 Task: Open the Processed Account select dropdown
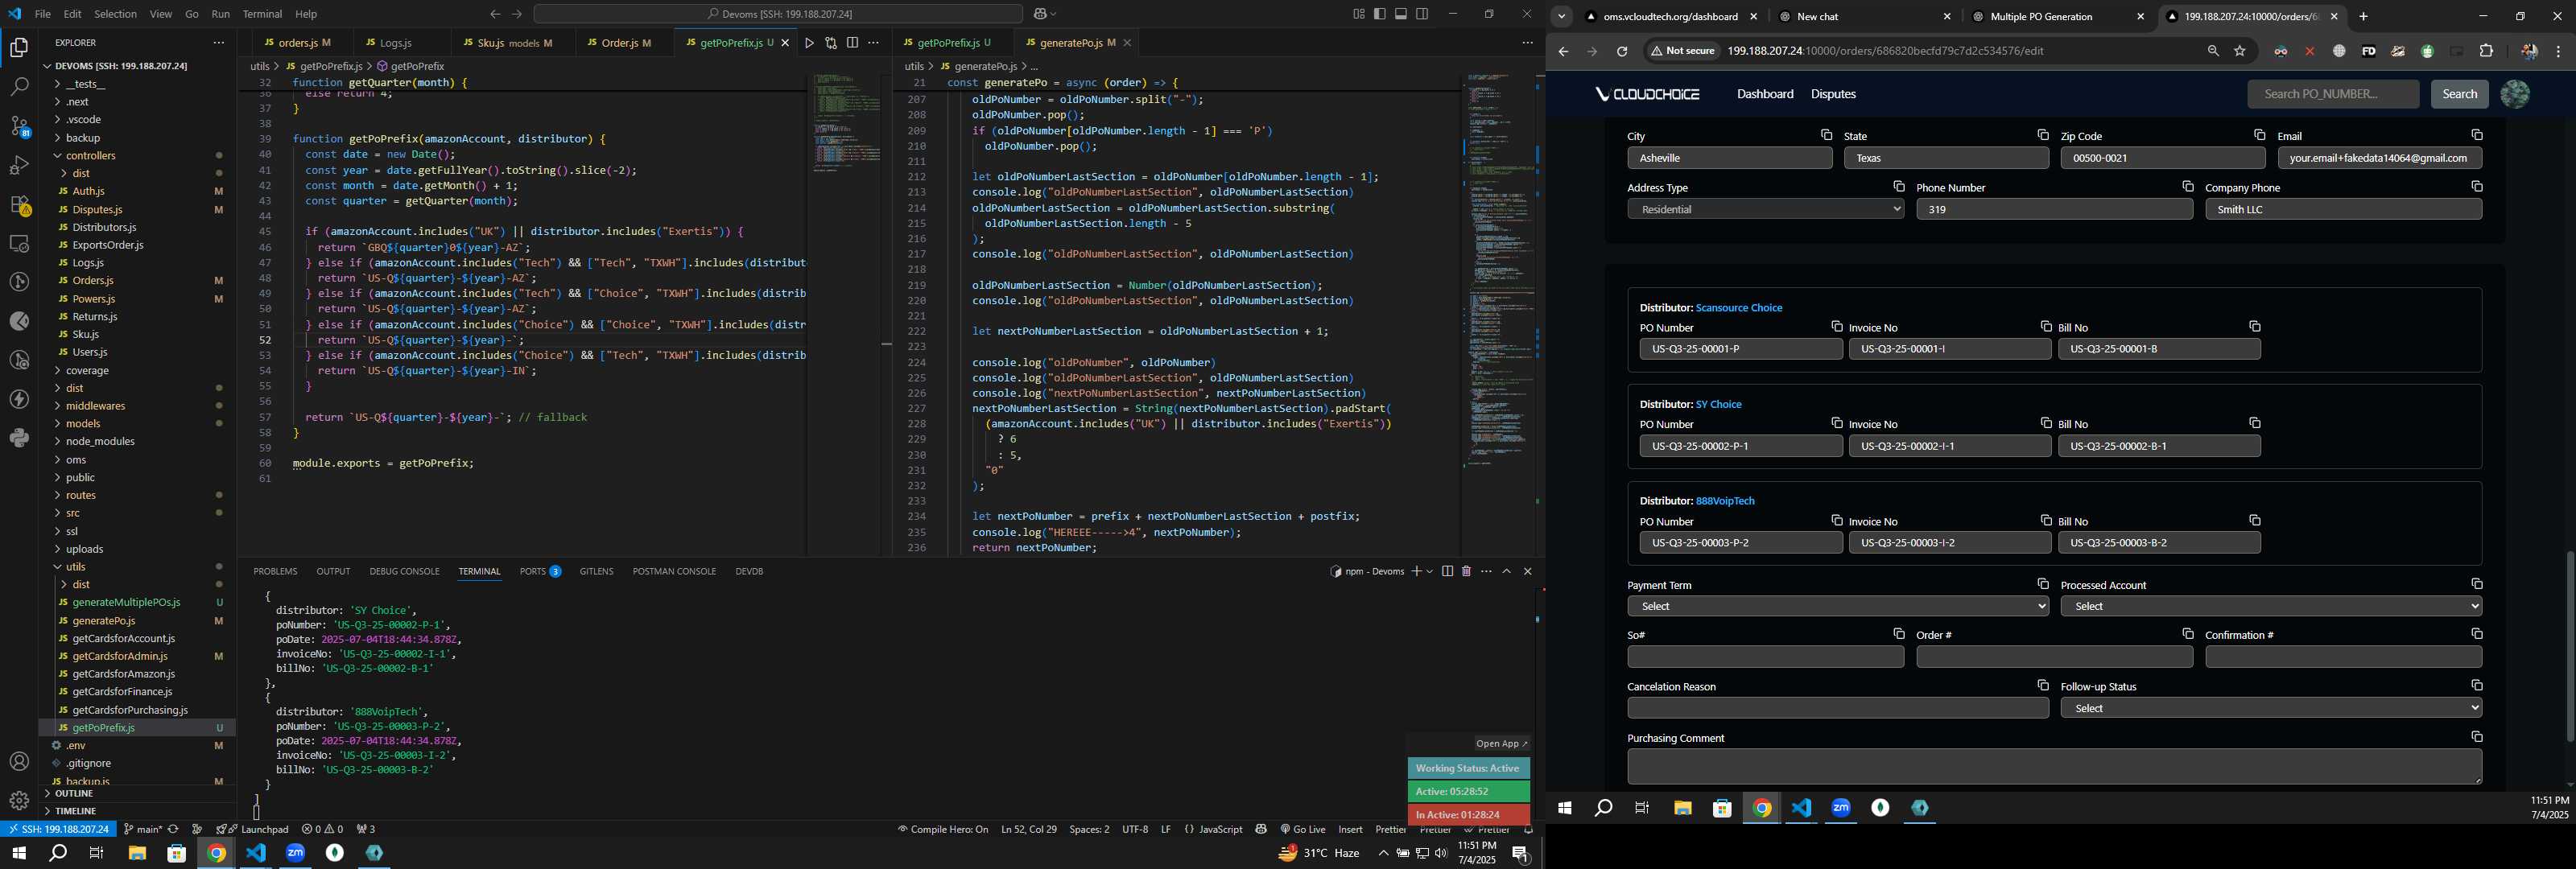[x=2271, y=606]
